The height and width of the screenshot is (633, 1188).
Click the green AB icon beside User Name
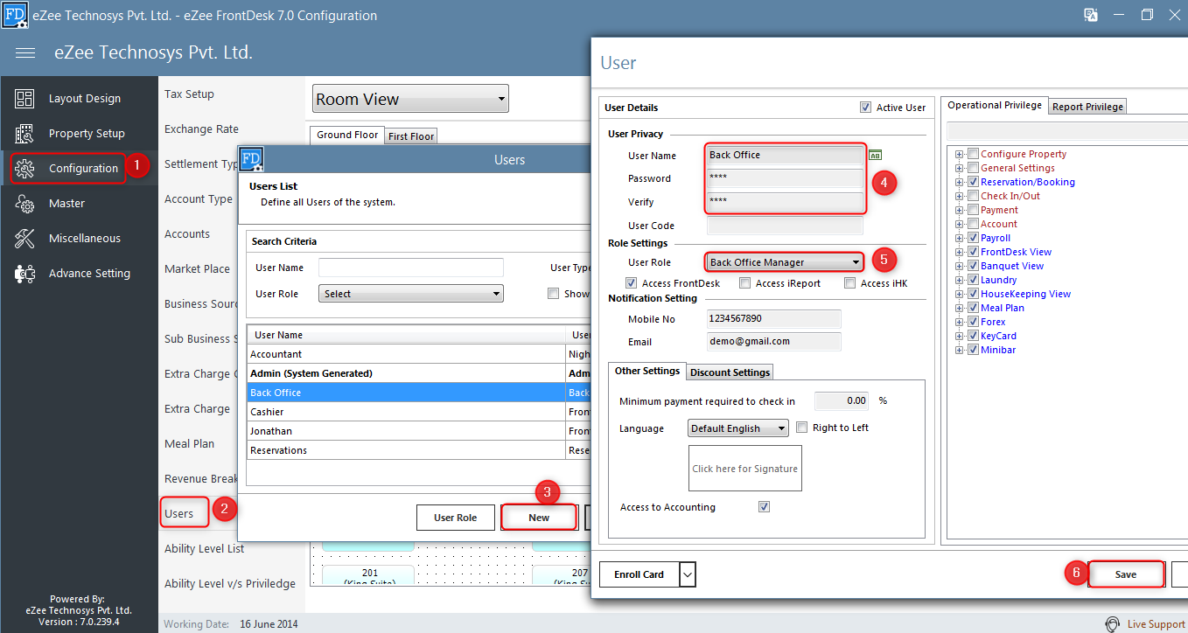point(875,156)
